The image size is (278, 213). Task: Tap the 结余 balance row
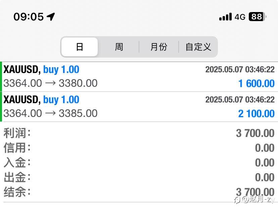[x=139, y=192]
